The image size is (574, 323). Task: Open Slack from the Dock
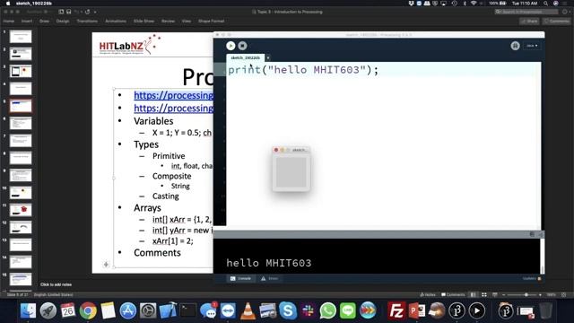click(x=308, y=311)
